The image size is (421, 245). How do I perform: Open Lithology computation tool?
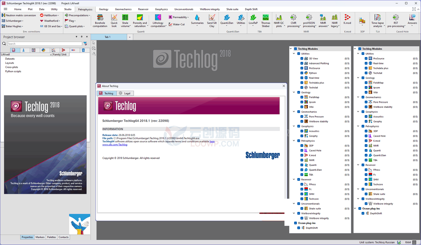tap(158, 21)
